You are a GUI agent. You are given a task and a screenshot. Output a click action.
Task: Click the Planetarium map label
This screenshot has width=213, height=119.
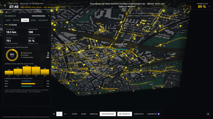(x=159, y=72)
